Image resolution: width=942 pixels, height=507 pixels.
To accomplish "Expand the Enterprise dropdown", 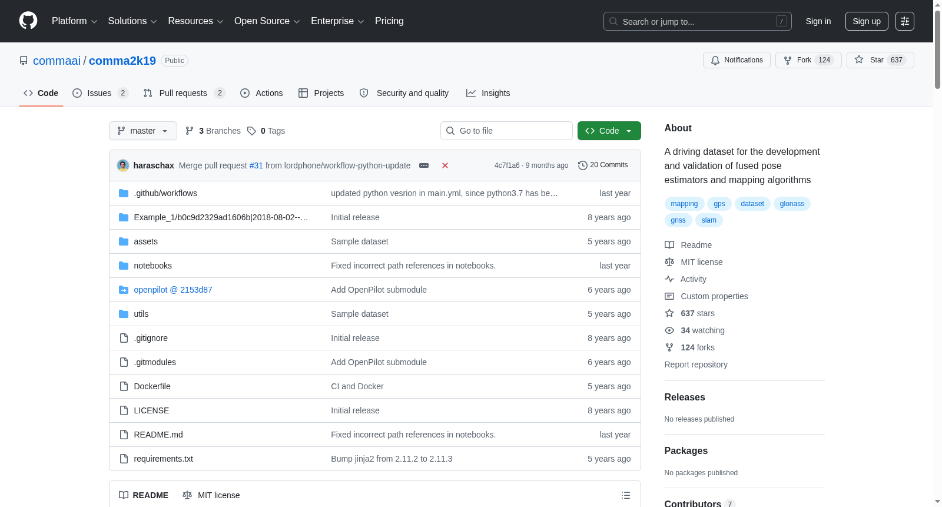I will pos(337,21).
